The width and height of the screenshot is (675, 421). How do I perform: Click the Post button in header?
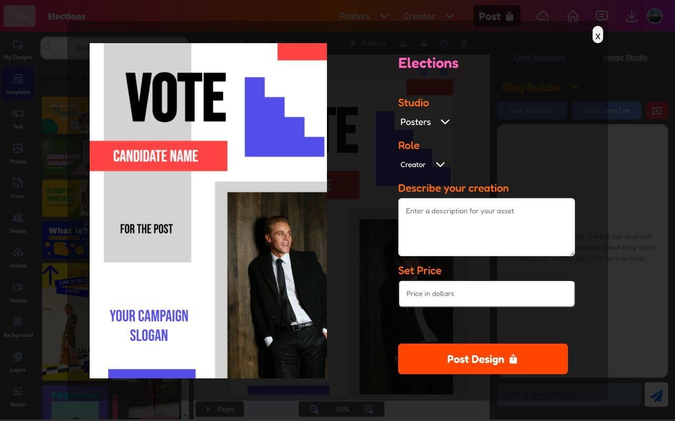[x=497, y=16]
